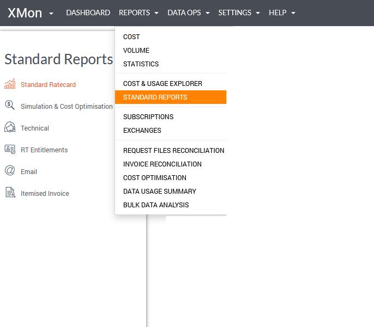Image resolution: width=374 pixels, height=327 pixels.
Task: Open the Settings dropdown
Action: point(239,13)
